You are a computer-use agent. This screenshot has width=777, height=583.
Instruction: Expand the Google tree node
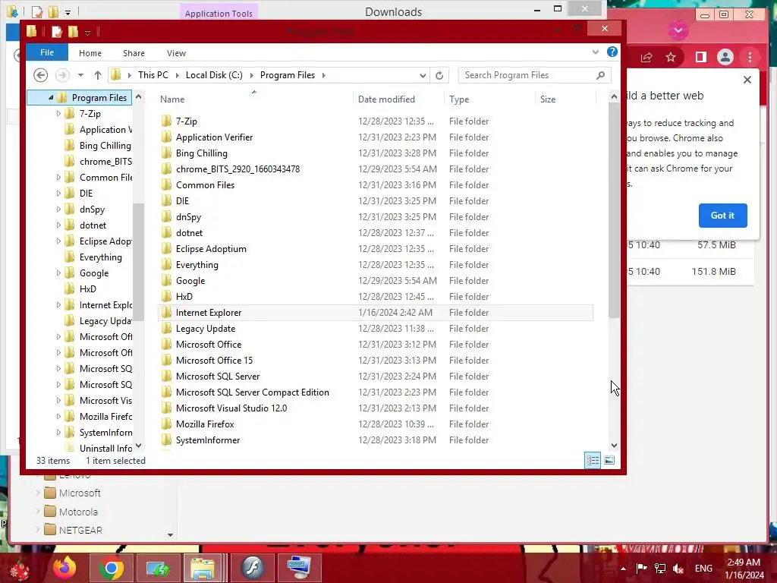pos(58,273)
